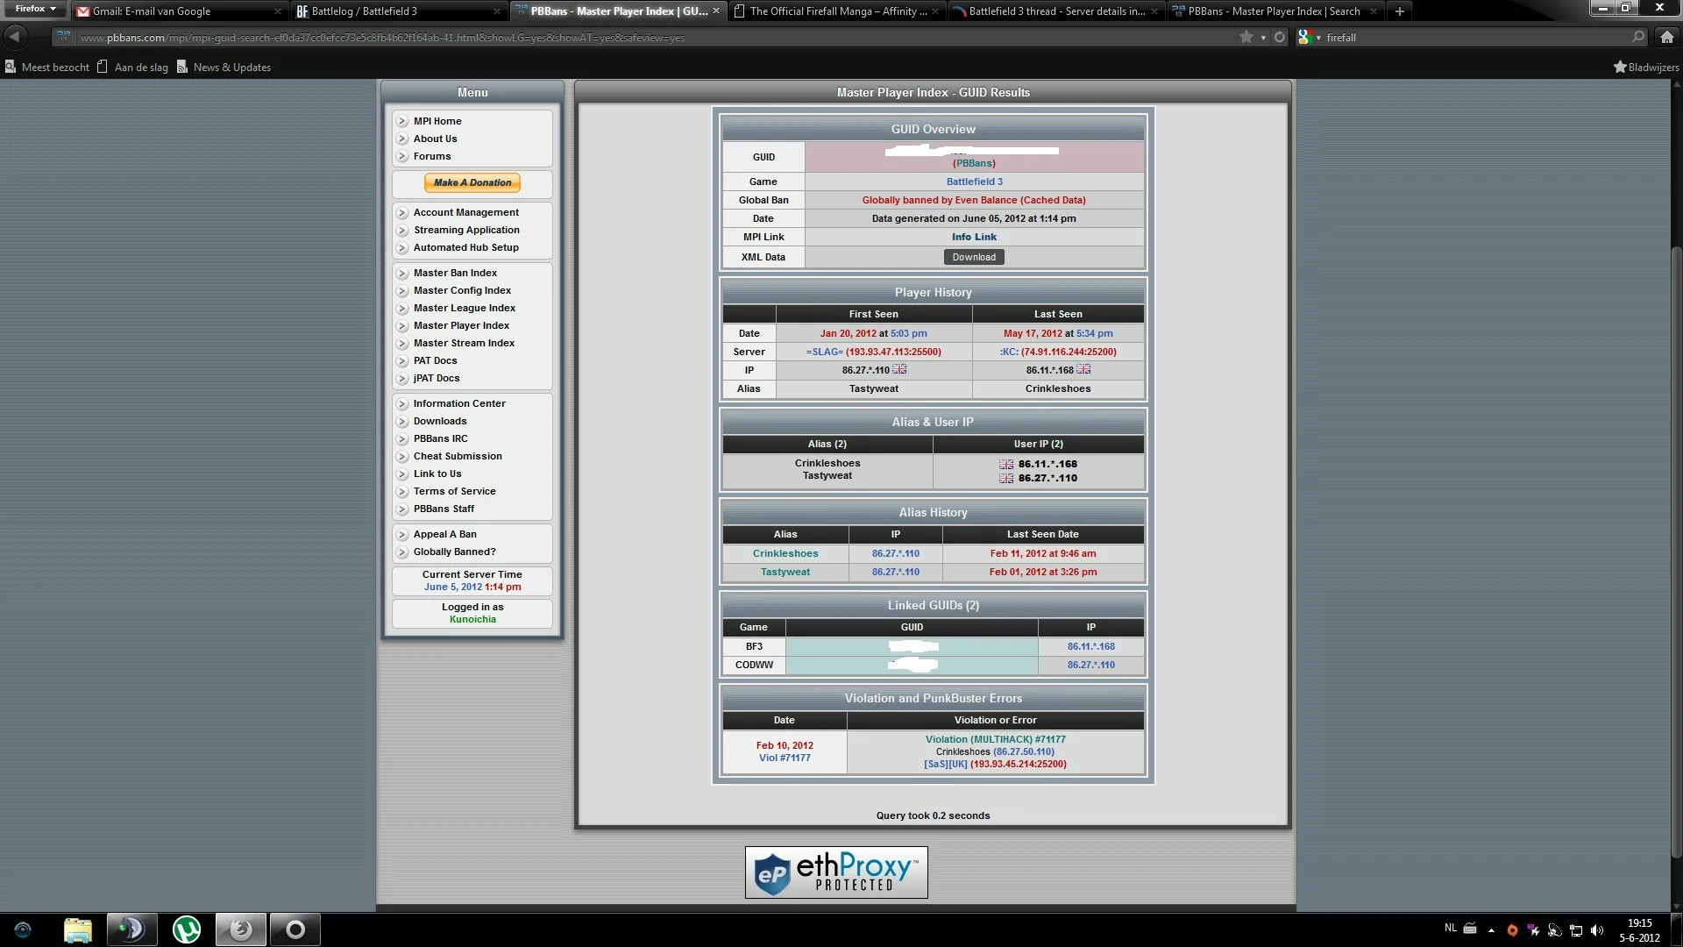Open Meest bezocht bookmarks toolbar item
Image resolution: width=1683 pixels, height=947 pixels.
[47, 67]
